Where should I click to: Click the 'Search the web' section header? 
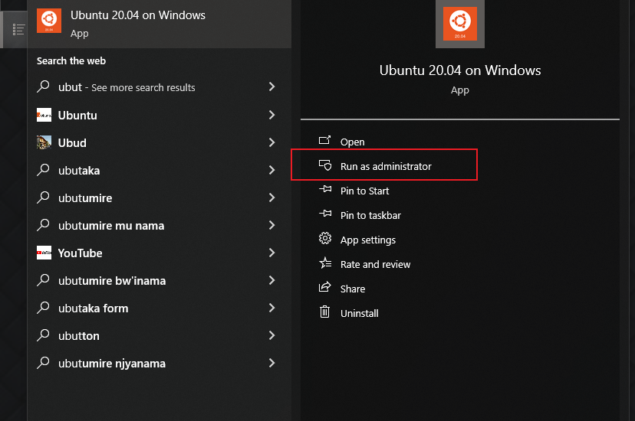(71, 61)
